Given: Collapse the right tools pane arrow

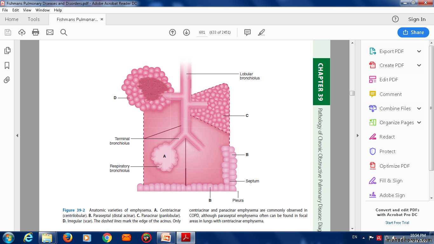Looking at the screenshot, I should click(x=357, y=135).
